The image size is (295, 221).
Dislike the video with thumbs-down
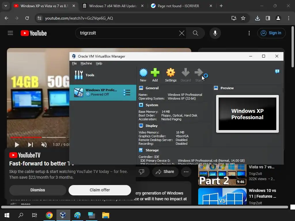[141, 172]
